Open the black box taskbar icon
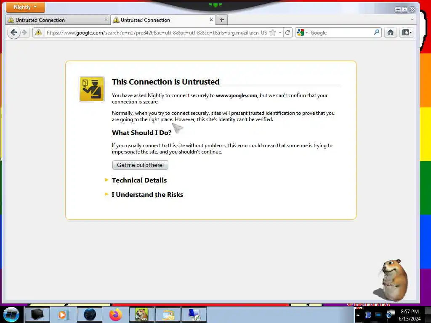Viewport: 431px width, 323px height. coord(37,315)
